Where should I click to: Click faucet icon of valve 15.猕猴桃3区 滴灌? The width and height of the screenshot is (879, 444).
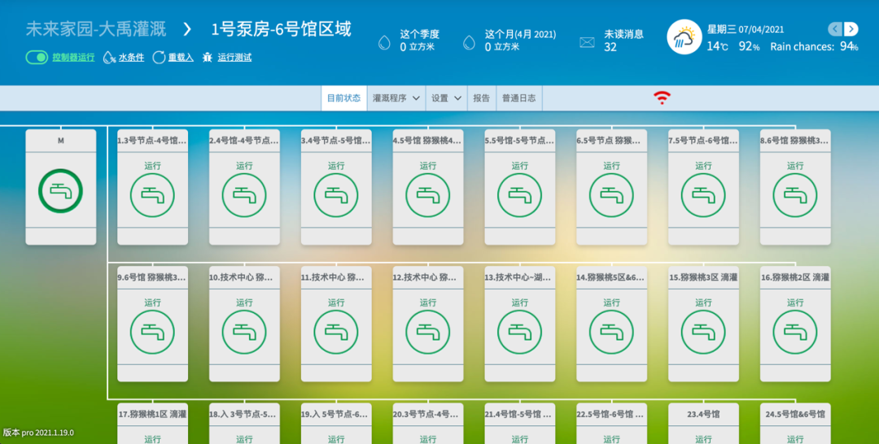pyautogui.click(x=703, y=332)
